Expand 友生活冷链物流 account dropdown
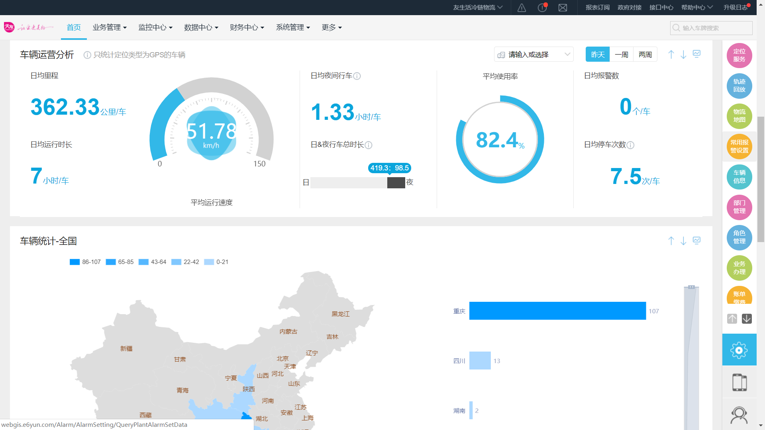 click(477, 8)
